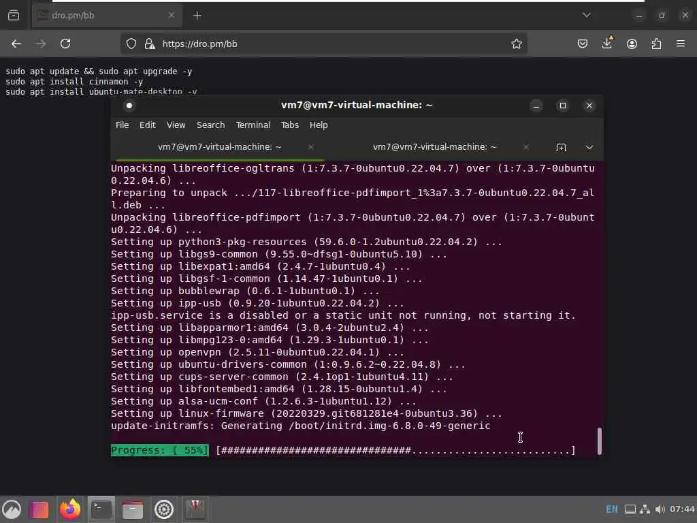Add a new terminal tab
Viewport: 697px width, 523px height.
[561, 147]
